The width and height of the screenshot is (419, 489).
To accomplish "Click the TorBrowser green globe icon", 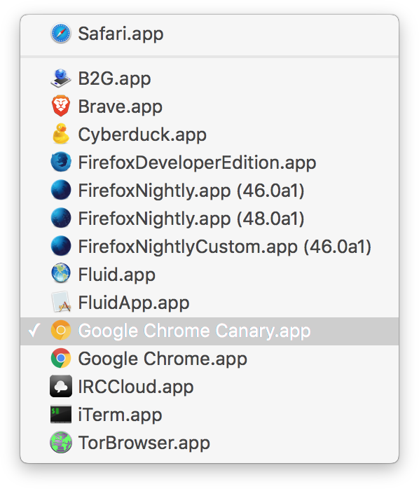I will pos(61,442).
